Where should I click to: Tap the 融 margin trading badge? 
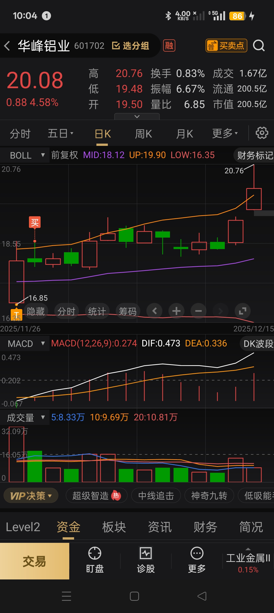click(x=169, y=46)
